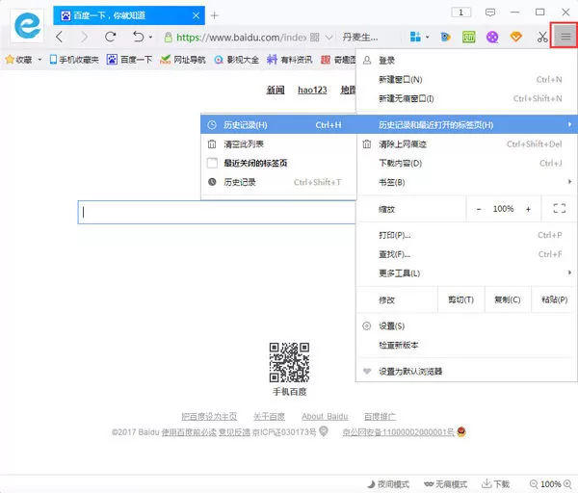Click the 剪切(T) button
578x493 pixels.
[x=460, y=299]
